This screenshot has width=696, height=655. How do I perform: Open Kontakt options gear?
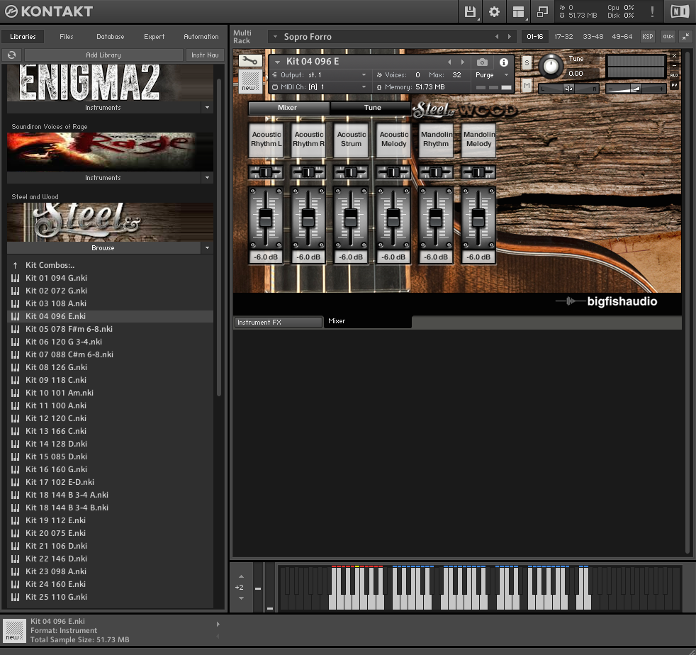point(494,11)
